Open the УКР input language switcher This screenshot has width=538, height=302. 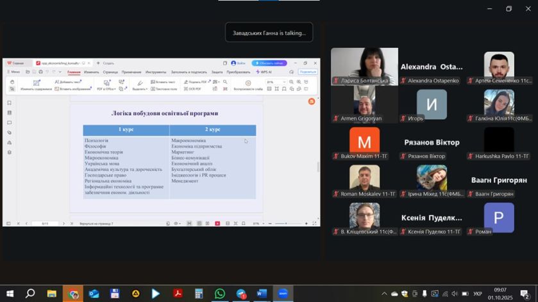[x=478, y=294]
